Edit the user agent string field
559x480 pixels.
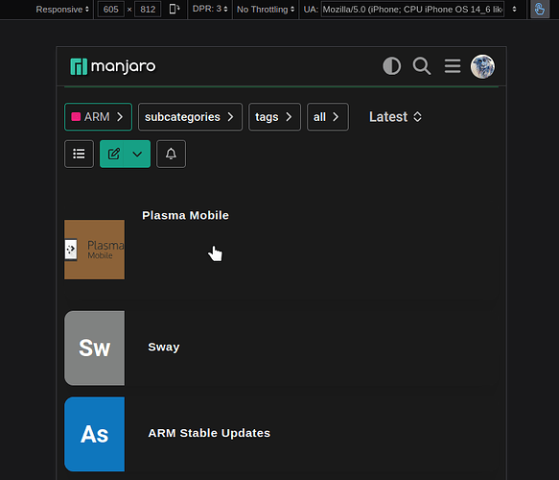click(413, 10)
